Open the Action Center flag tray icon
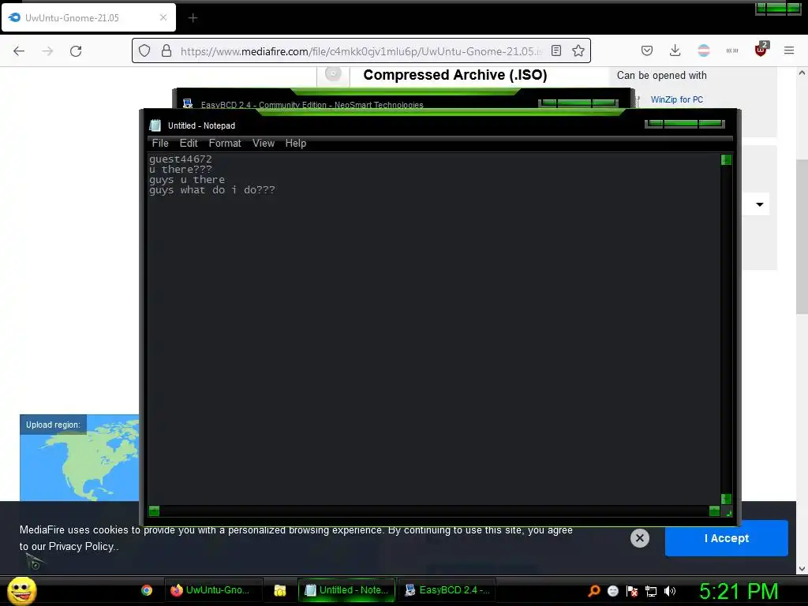The width and height of the screenshot is (808, 606). pos(632,590)
